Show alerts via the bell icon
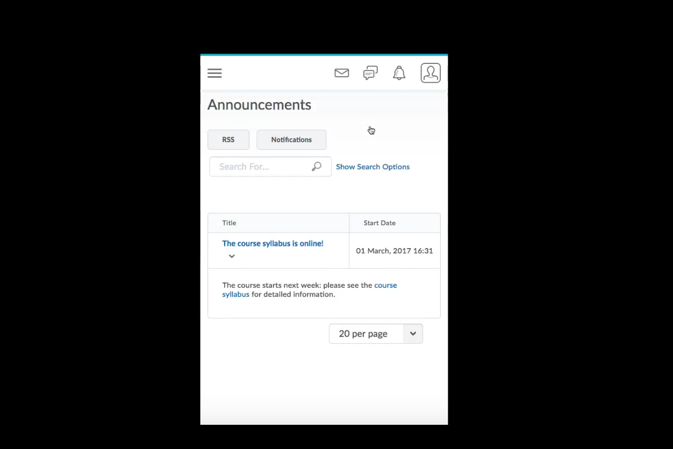This screenshot has height=449, width=673. (399, 73)
